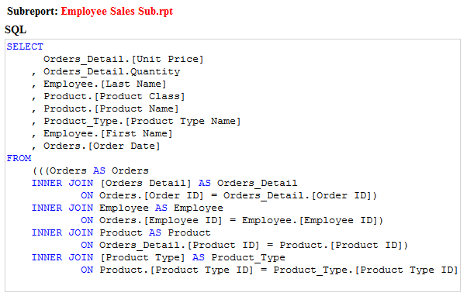Click the INNER JOIN Employee AS Employee line
This screenshot has height=296, width=467.
pos(127,208)
